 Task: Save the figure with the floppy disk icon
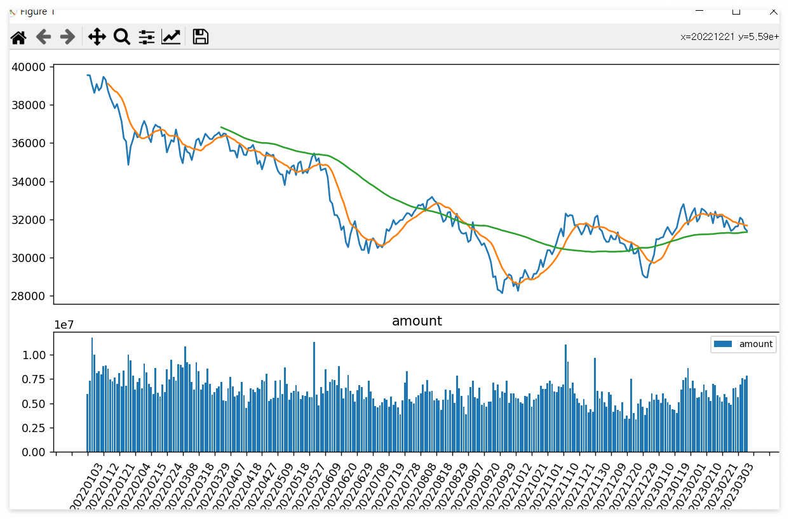(x=201, y=37)
